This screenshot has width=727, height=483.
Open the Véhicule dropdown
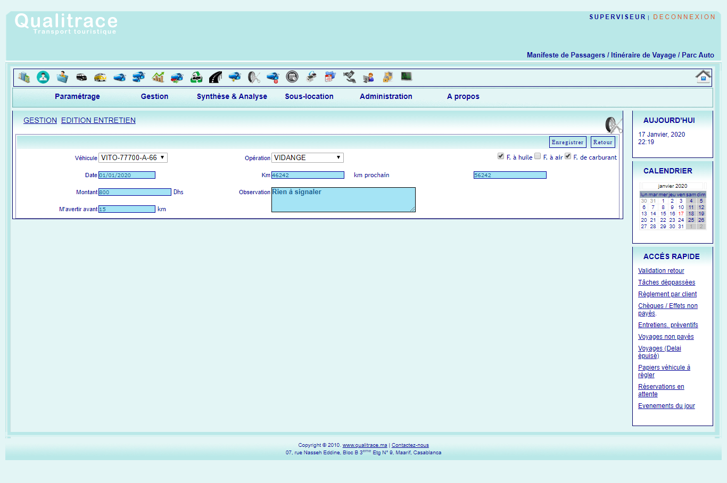(133, 158)
